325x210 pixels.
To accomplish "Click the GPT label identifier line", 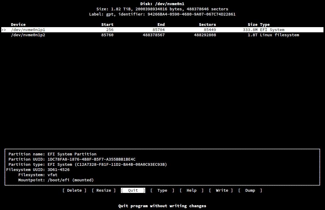I will pos(162,14).
